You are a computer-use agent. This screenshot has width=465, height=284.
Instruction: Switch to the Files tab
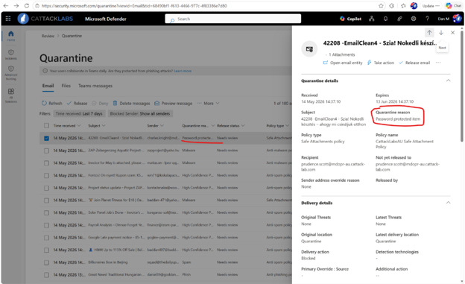(66, 86)
